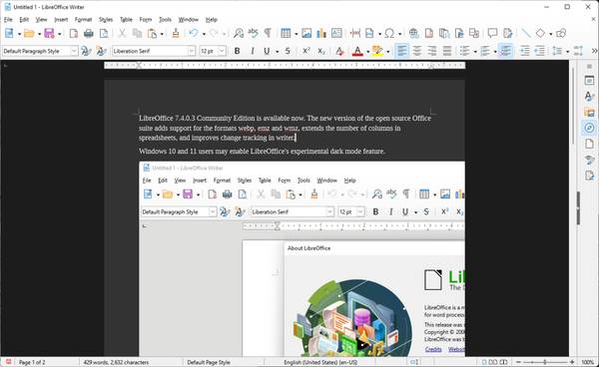The width and height of the screenshot is (599, 367).
Task: Click the Insert Page Break icon
Action: click(x=355, y=34)
